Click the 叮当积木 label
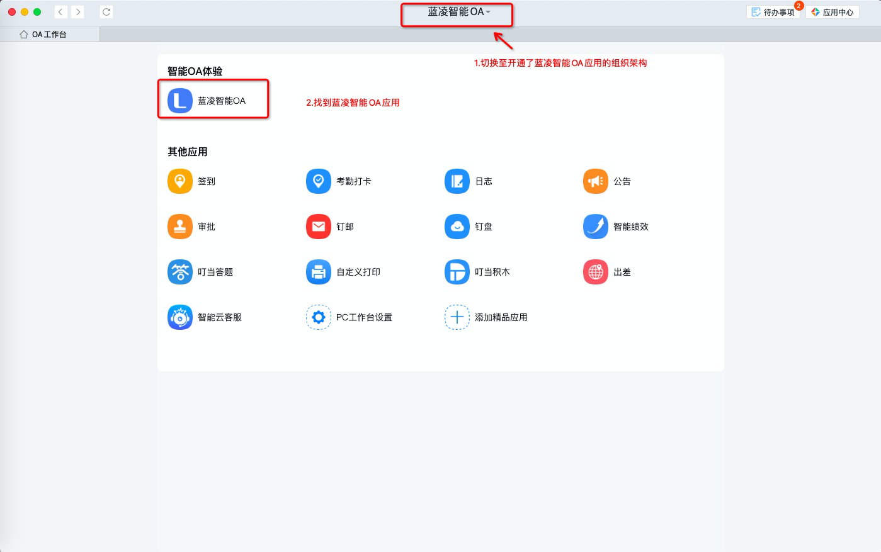The height and width of the screenshot is (552, 881). pos(492,272)
